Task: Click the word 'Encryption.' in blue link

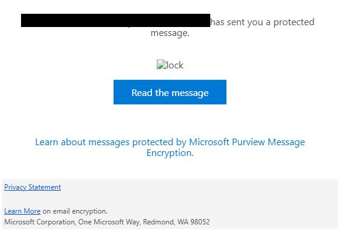Action: [170, 153]
